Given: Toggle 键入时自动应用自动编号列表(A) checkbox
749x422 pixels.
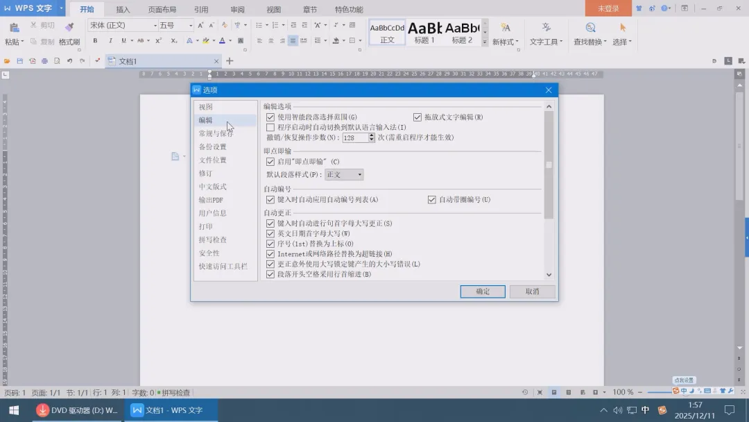Looking at the screenshot, I should click(270, 200).
